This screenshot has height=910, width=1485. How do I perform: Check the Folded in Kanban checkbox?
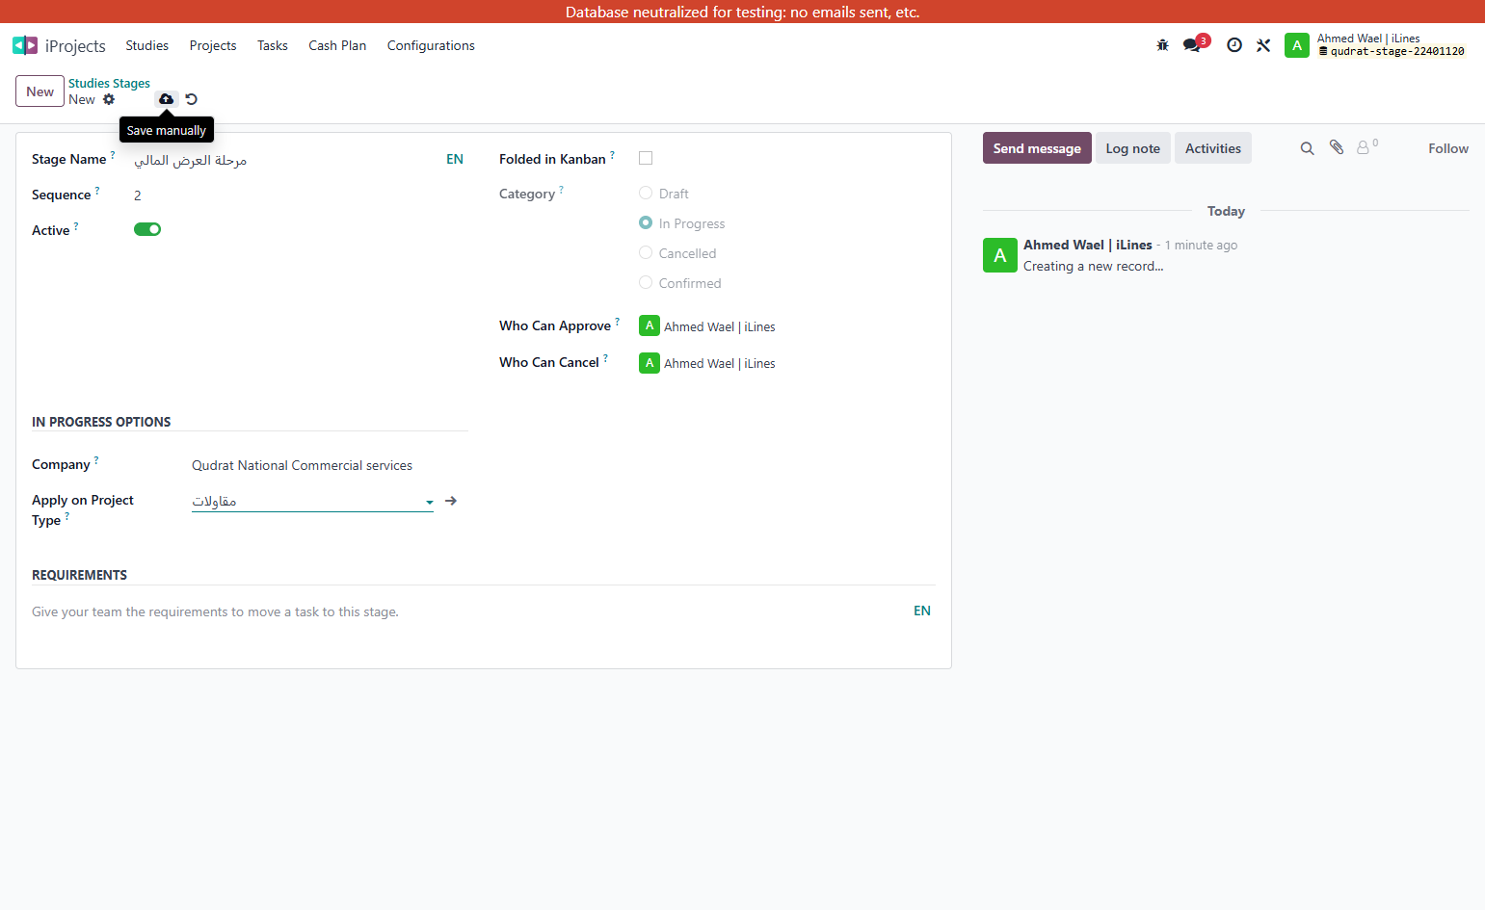pos(646,158)
